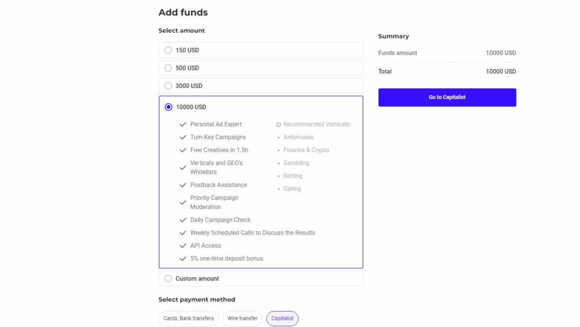Click checkmark beside Free Creatives in 1.5h
Screen dimensions: 580x327
pyautogui.click(x=183, y=150)
